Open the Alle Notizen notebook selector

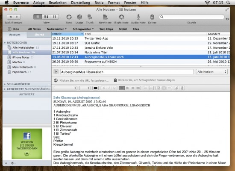coord(211,72)
